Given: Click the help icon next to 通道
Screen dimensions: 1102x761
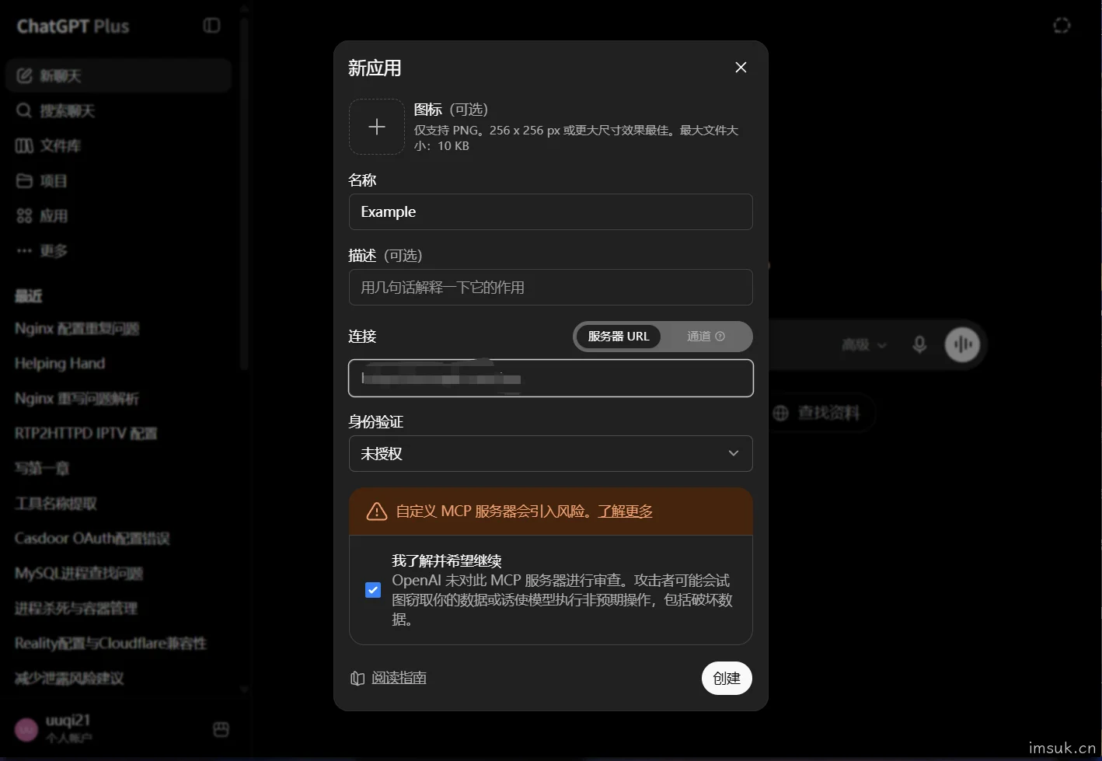Looking at the screenshot, I should tap(720, 337).
